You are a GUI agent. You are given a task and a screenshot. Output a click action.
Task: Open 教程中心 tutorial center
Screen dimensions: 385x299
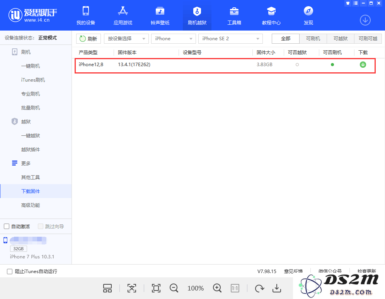point(271,16)
